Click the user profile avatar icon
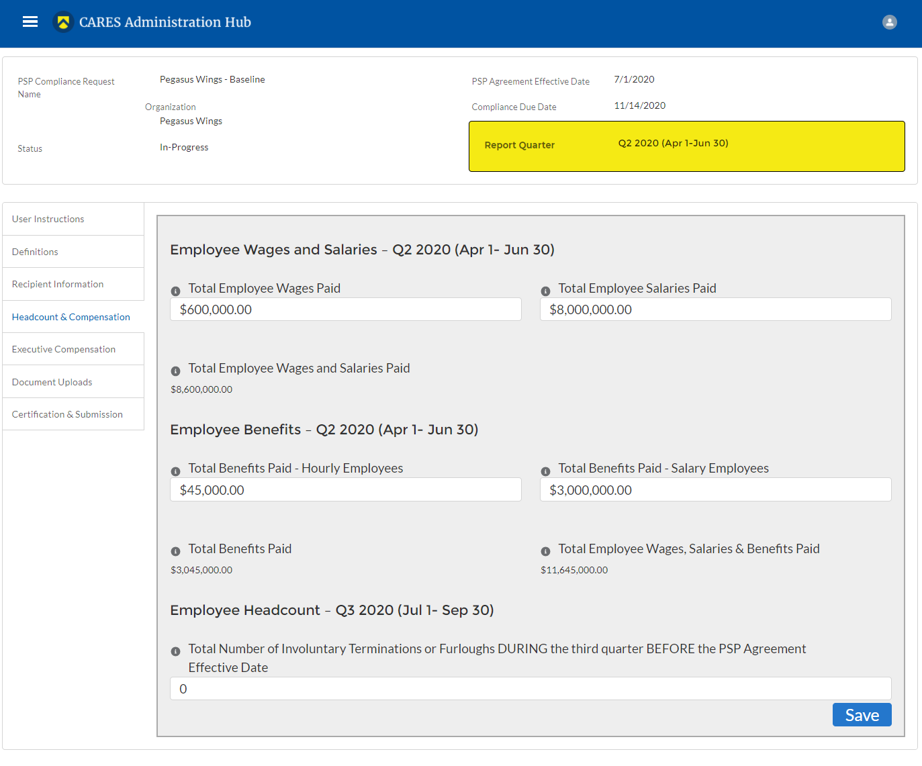Viewport: 922px width, 766px height. (x=889, y=22)
